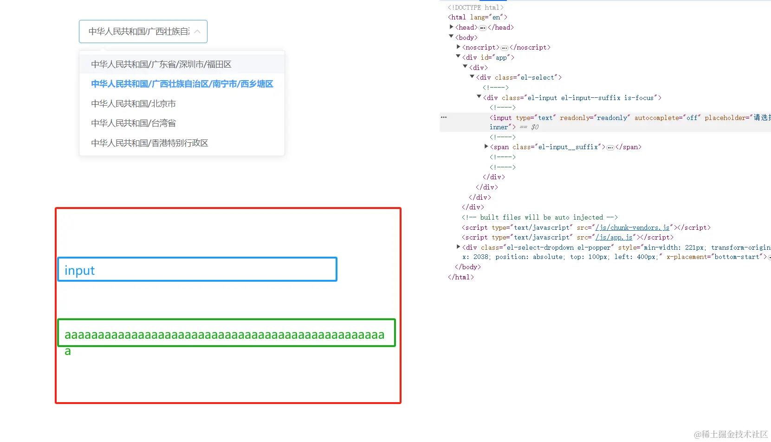Image resolution: width=771 pixels, height=442 pixels.
Task: Choose 中华人民共和国/台湾省 option
Action: [x=182, y=123]
